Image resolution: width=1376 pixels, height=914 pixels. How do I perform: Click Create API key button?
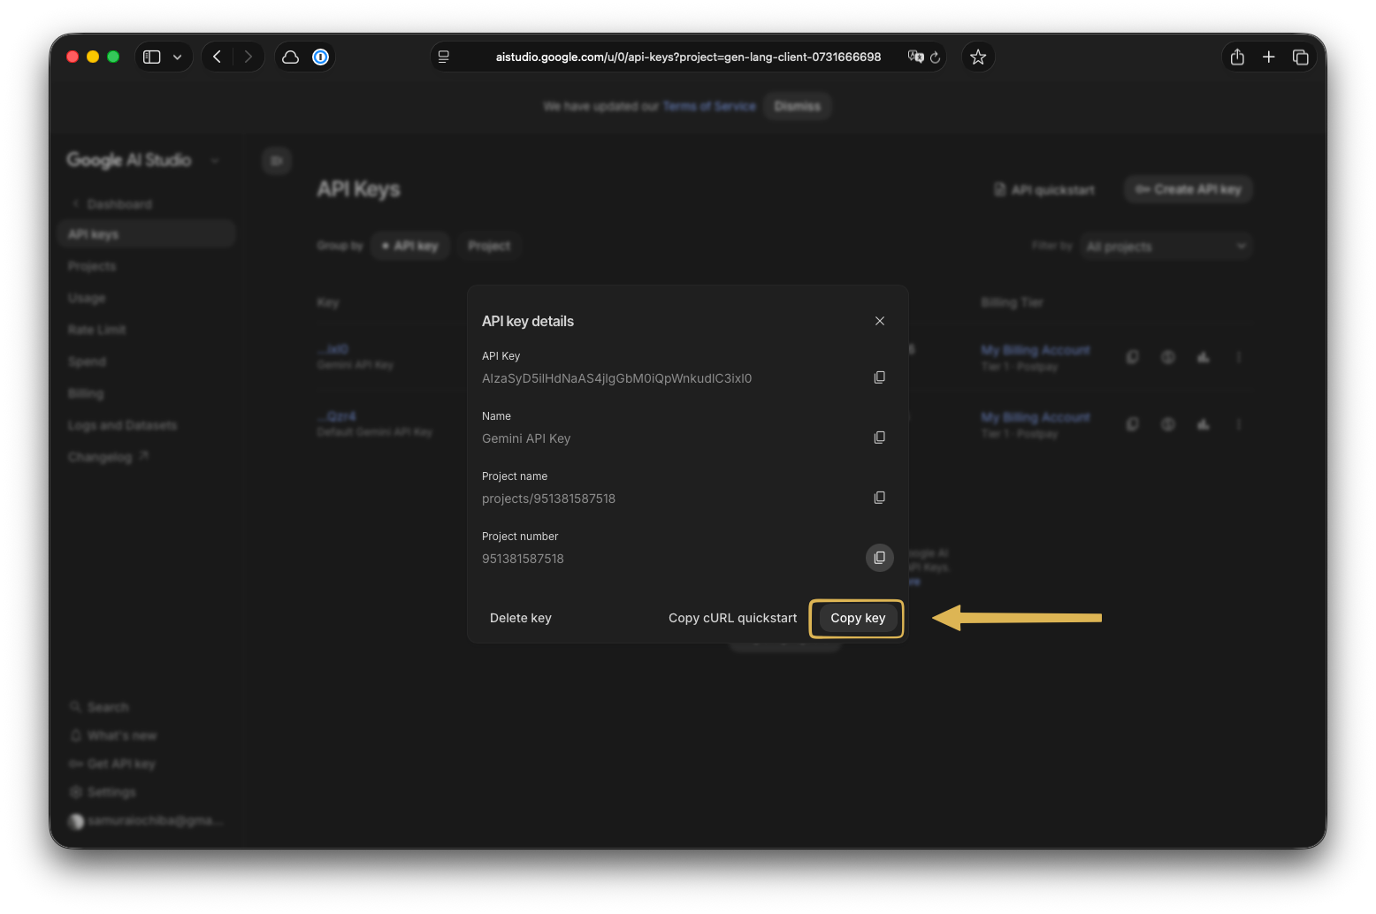tap(1189, 189)
